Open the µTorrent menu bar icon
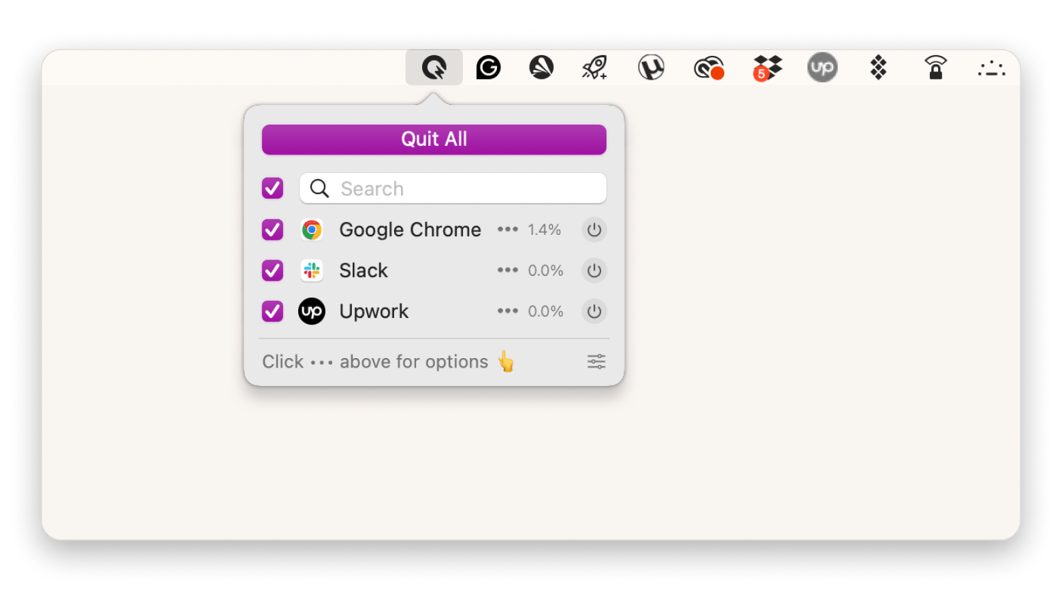This screenshot has height=595, width=1062. [651, 67]
